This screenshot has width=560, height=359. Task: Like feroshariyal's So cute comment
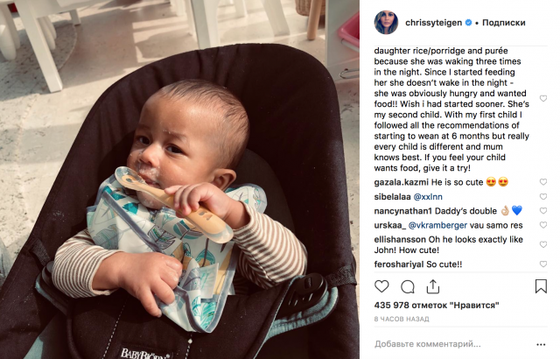click(x=543, y=264)
